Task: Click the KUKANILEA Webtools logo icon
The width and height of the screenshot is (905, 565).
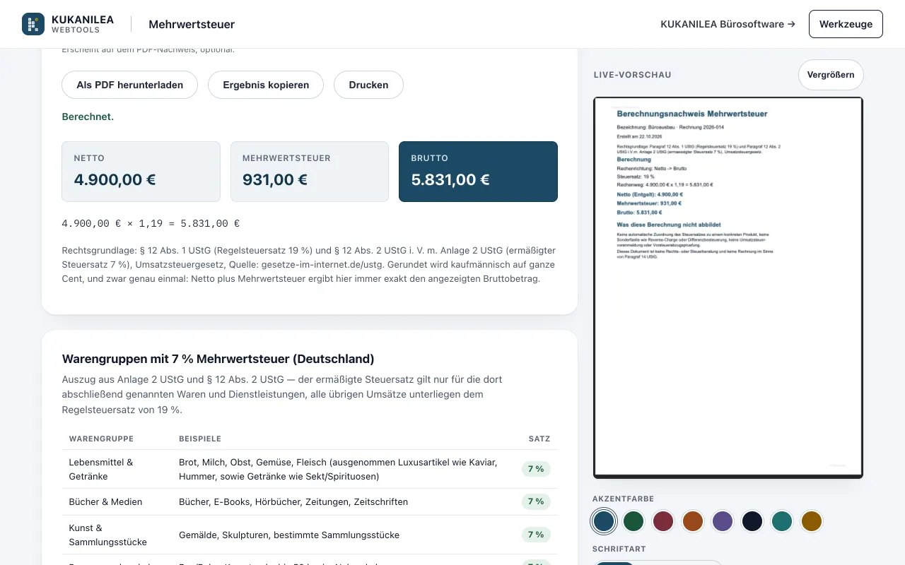Action: pos(33,24)
